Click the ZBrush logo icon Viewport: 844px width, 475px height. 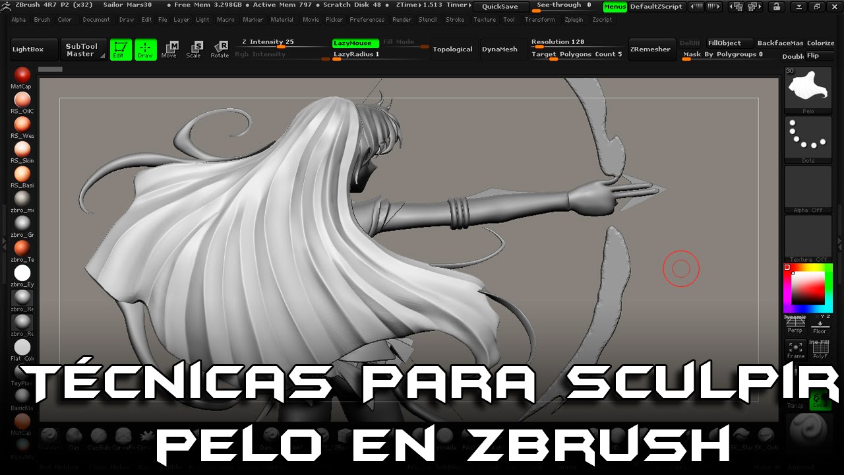tap(6, 5)
